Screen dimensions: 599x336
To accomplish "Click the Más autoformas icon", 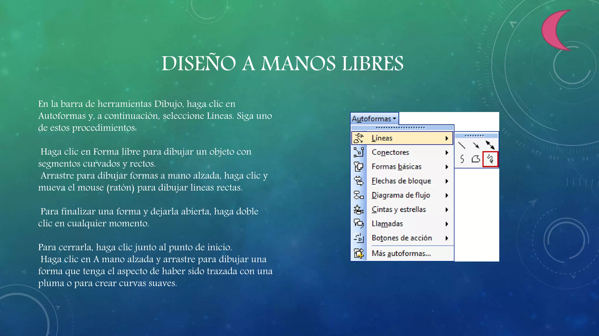I will 359,253.
